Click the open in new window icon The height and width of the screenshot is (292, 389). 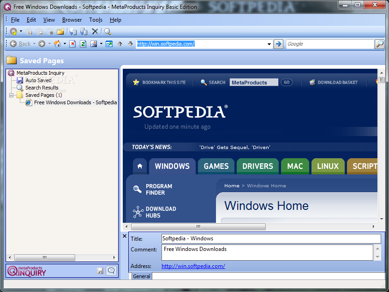(x=109, y=44)
